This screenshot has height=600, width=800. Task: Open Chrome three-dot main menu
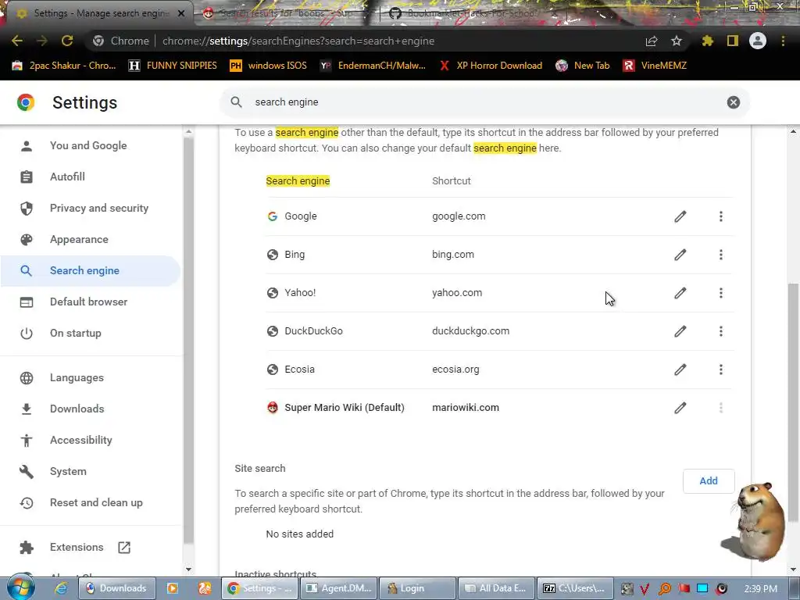click(x=783, y=41)
